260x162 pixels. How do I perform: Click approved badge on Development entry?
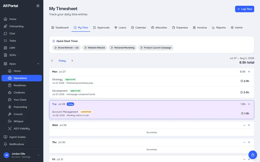tap(75, 91)
